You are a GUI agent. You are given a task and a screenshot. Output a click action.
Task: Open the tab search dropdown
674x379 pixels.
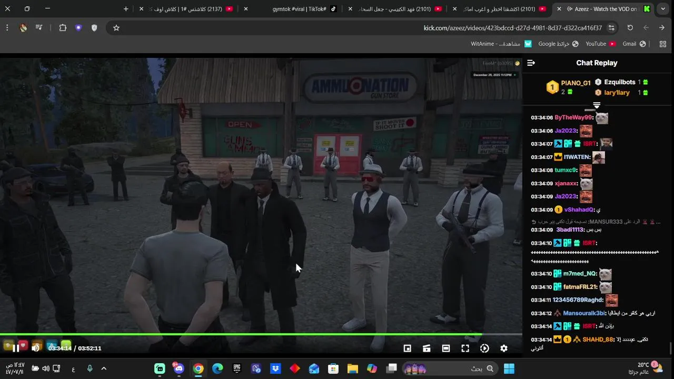coord(663,9)
